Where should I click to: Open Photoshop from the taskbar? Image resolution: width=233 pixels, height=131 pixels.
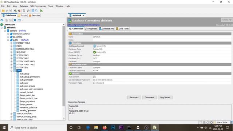pos(113,128)
